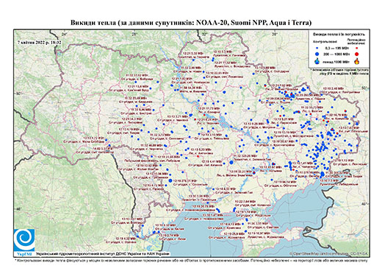The height and width of the screenshot is (271, 382).
Task: Click the map title mentioning NOAA-20
Action: click(x=191, y=23)
